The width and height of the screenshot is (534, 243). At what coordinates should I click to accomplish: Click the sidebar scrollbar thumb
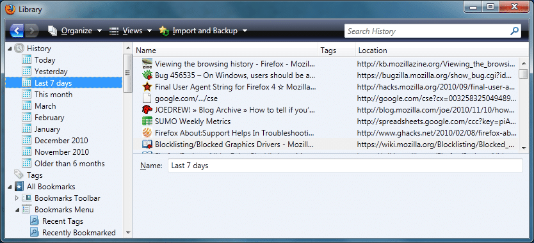(x=127, y=73)
